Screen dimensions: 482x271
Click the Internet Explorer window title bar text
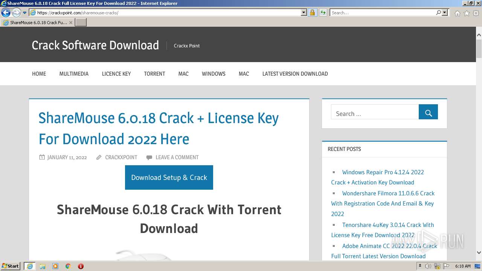click(92, 3)
